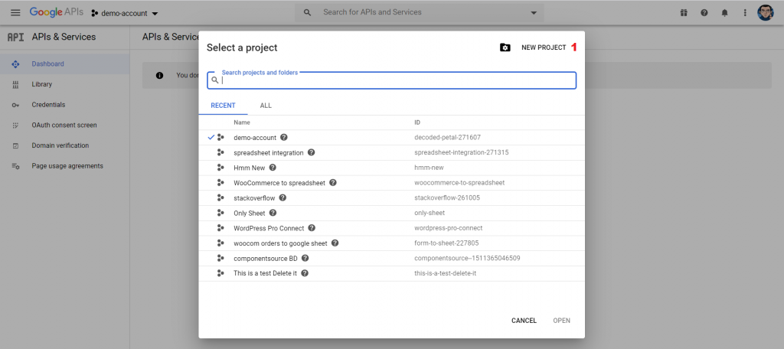Image resolution: width=784 pixels, height=349 pixels.
Task: Open the gift free trial icon
Action: [684, 13]
